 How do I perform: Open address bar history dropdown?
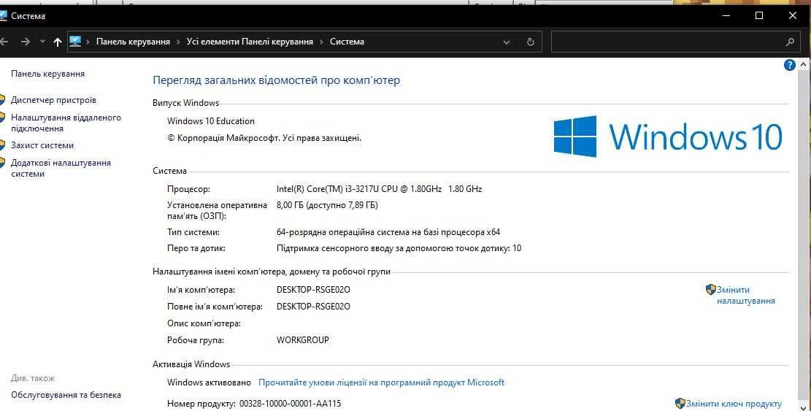pos(507,42)
